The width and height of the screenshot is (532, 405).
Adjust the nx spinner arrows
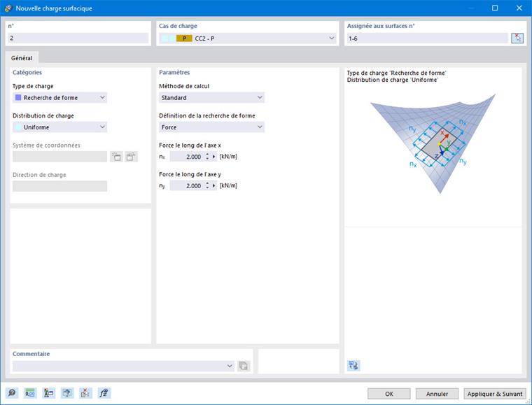(x=207, y=157)
